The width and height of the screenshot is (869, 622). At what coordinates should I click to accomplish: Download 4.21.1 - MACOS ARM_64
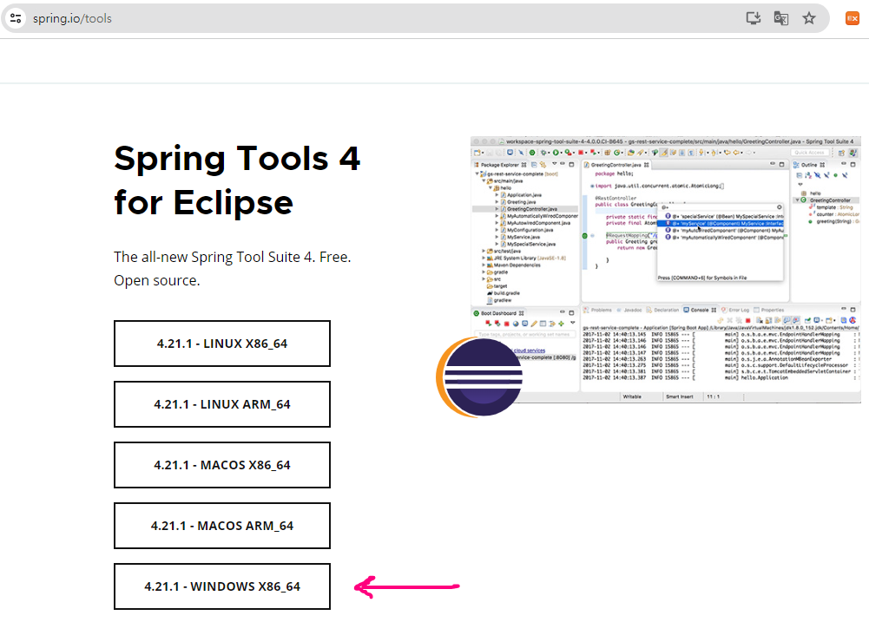(x=222, y=526)
